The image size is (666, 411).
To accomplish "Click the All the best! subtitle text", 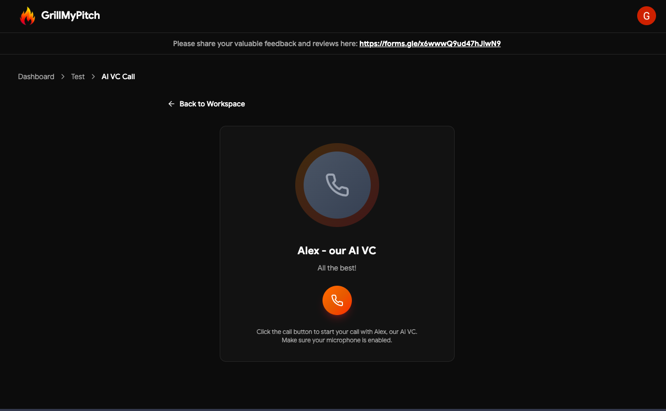I will (x=337, y=267).
